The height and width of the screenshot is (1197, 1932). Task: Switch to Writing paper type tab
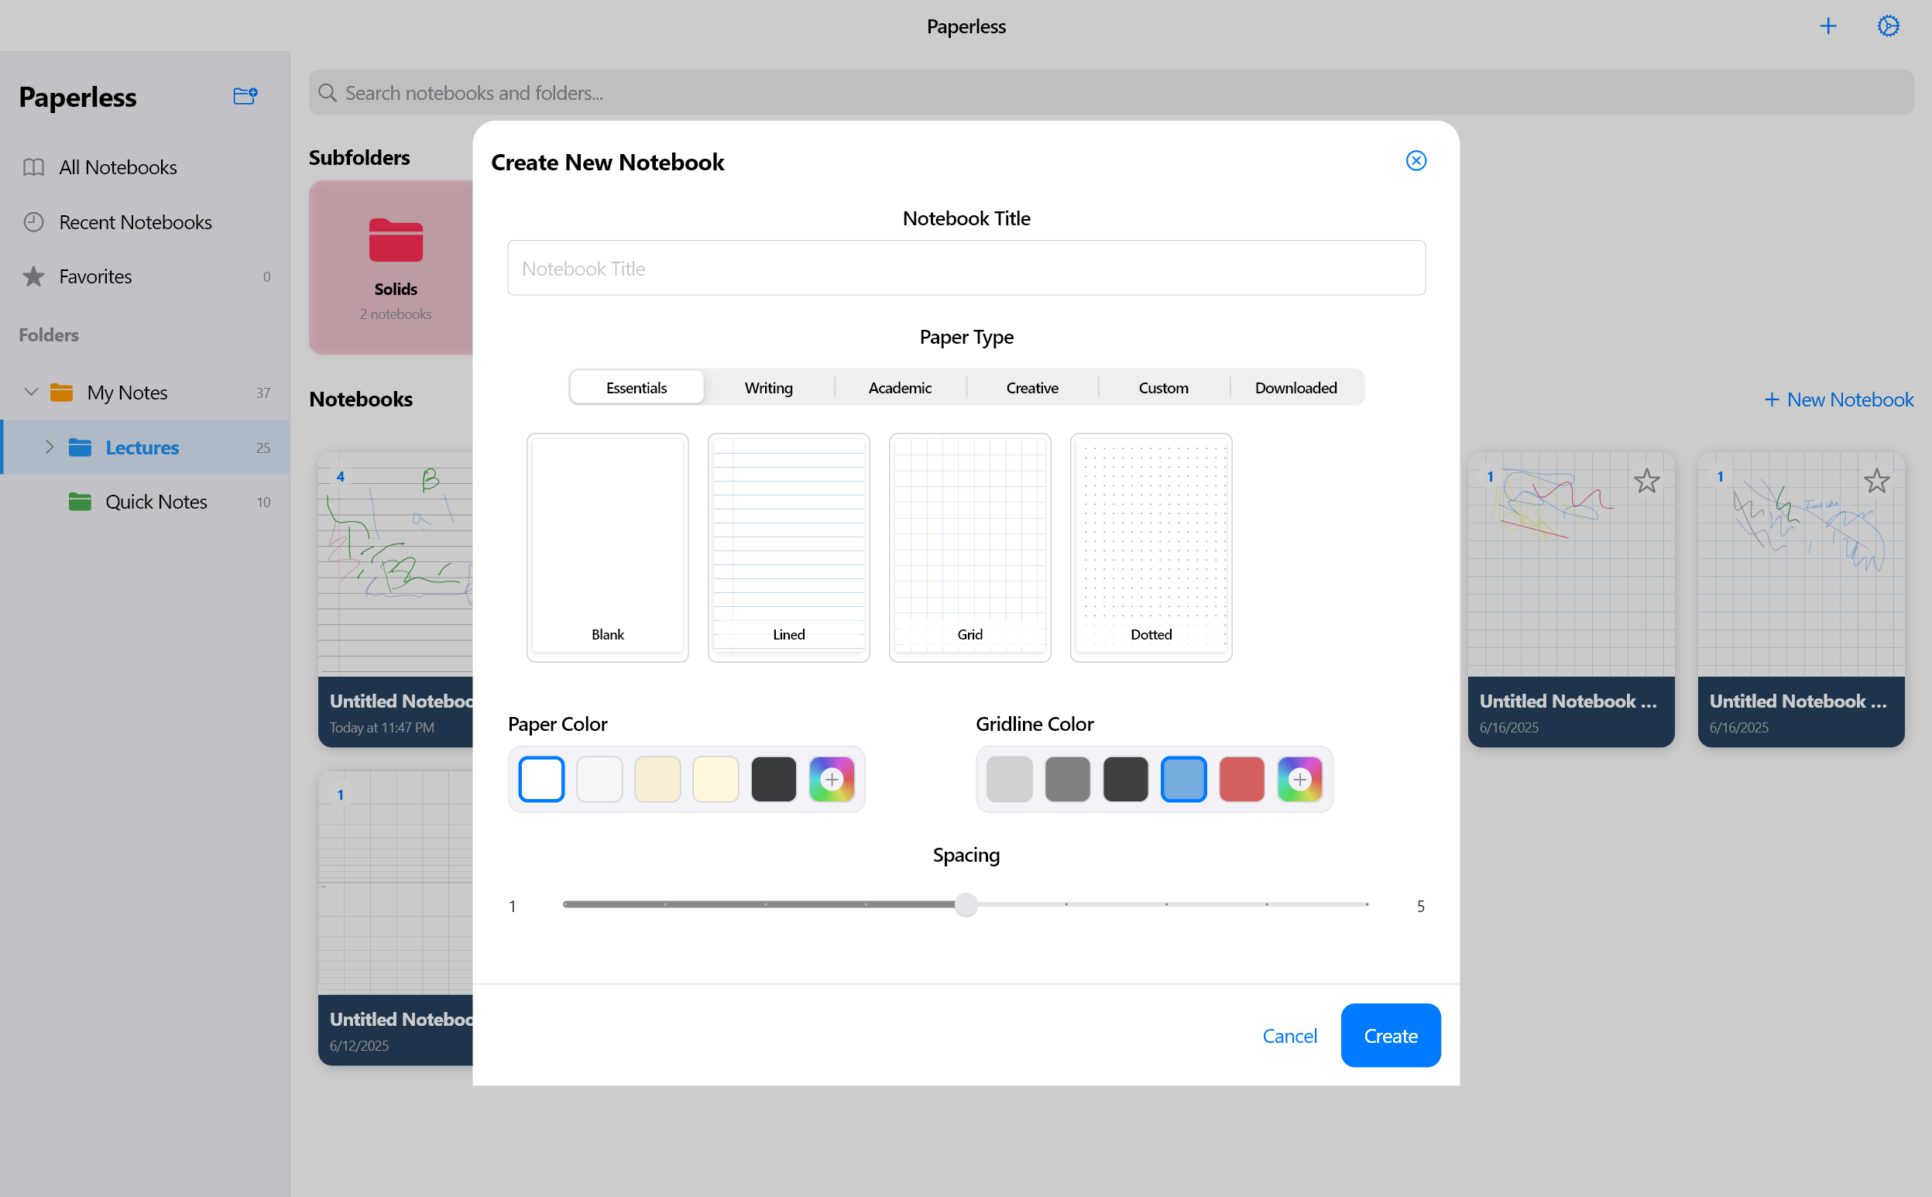768,387
